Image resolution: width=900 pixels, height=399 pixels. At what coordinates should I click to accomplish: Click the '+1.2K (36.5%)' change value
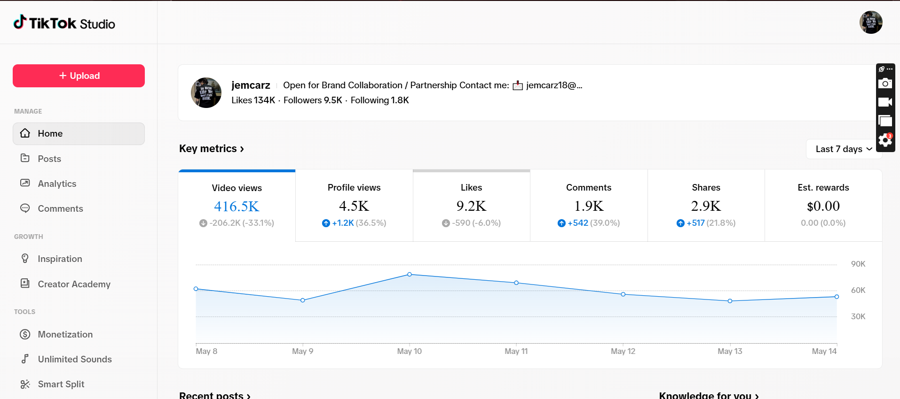pyautogui.click(x=354, y=223)
